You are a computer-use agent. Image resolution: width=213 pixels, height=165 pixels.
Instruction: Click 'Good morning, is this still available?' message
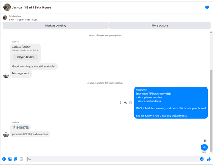34,67
